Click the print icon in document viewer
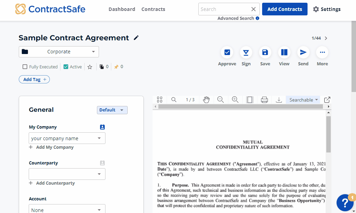The height and width of the screenshot is (213, 356). pos(264,100)
